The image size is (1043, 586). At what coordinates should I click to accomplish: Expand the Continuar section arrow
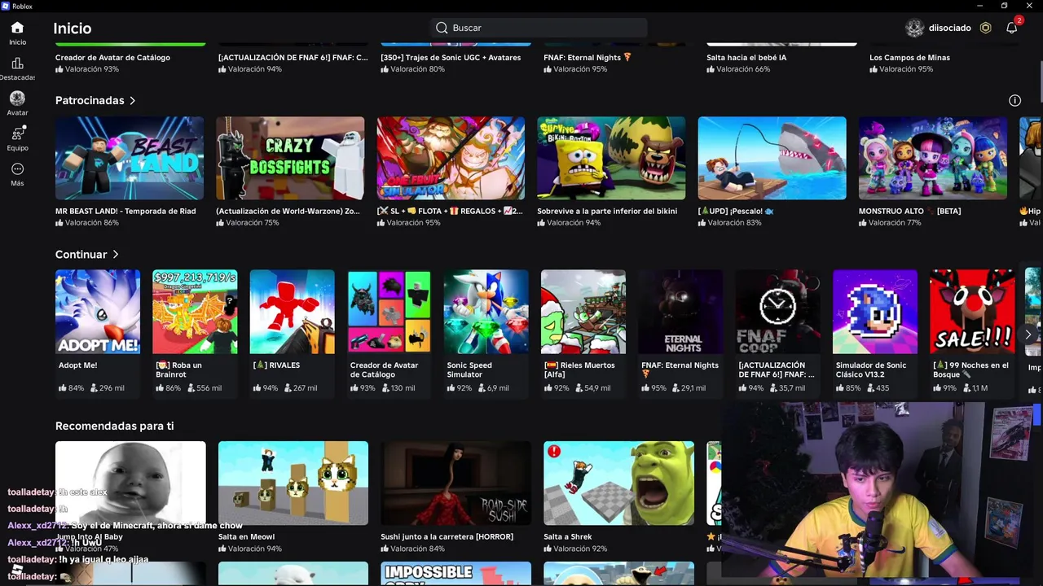(115, 255)
